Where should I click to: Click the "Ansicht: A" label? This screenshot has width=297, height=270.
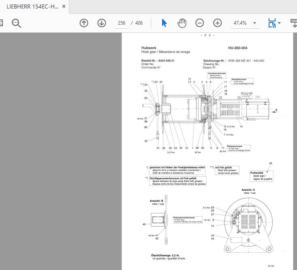click(x=248, y=190)
